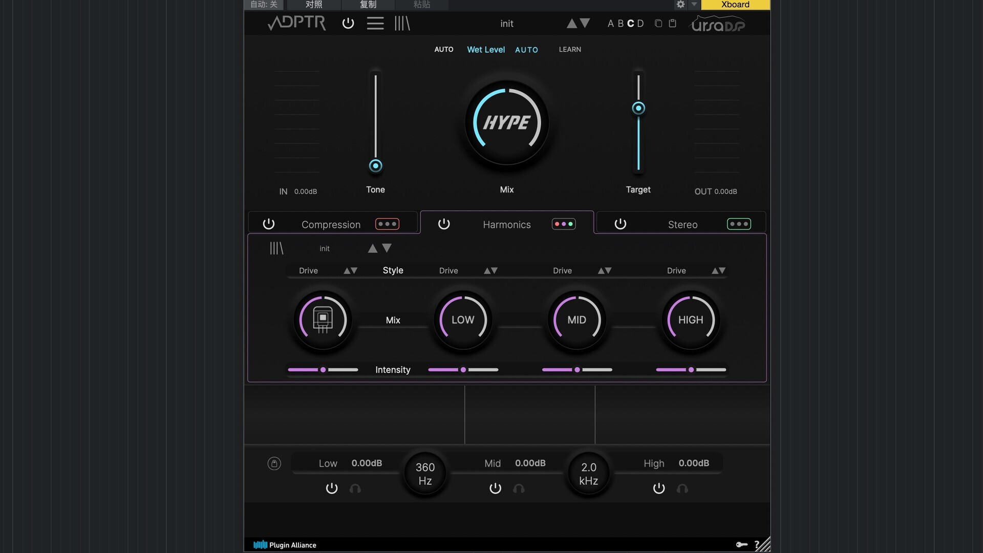Click the LEARN button
Screen dimensions: 983x553
(x=570, y=50)
